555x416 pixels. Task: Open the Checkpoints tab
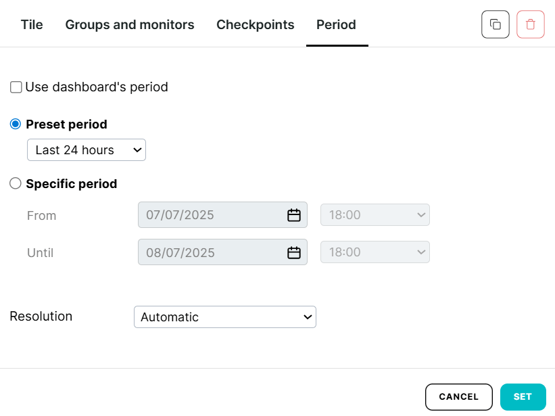255,25
